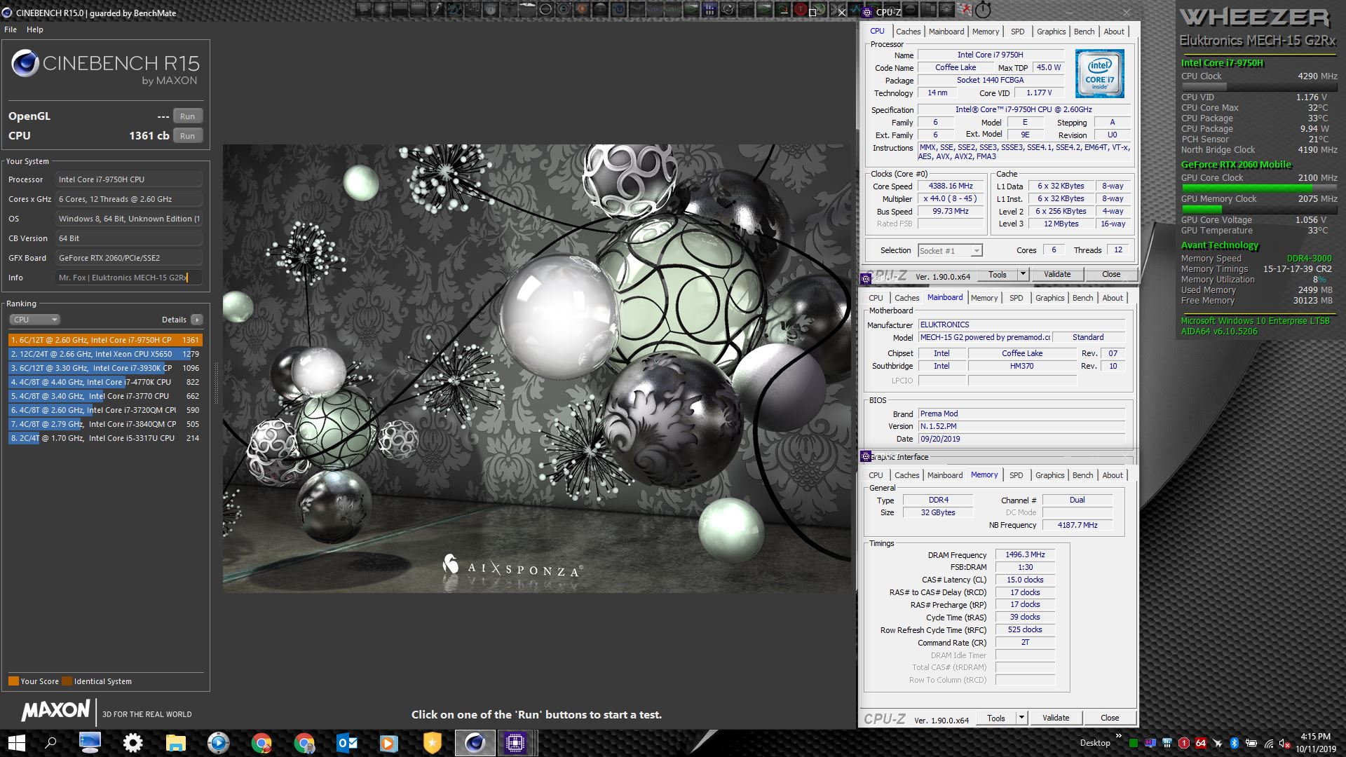
Task: Click the blue bars tray icon
Action: 1167,743
